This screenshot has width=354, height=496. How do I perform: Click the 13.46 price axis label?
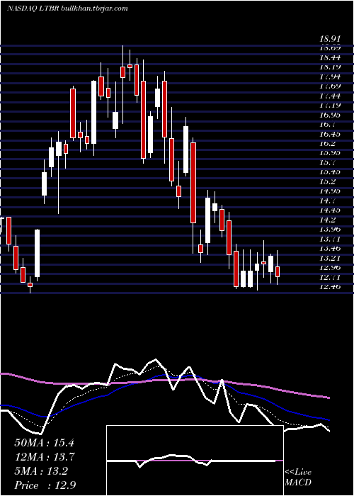(331, 249)
